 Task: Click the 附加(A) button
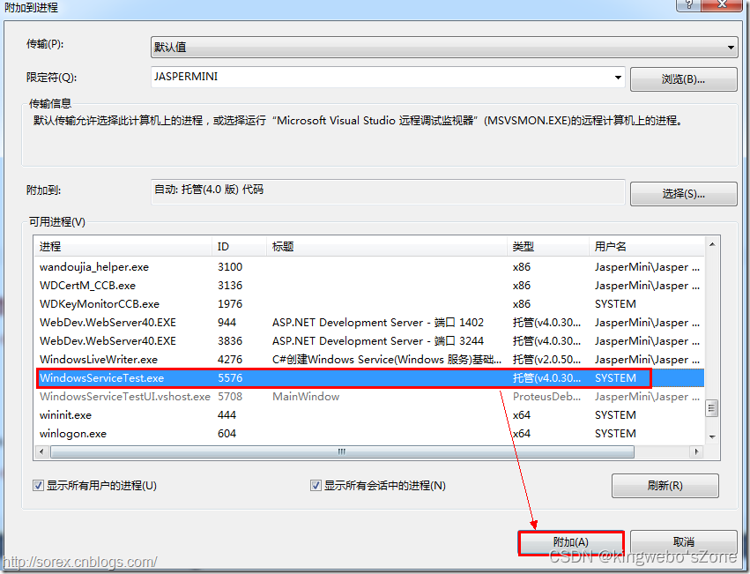[570, 541]
